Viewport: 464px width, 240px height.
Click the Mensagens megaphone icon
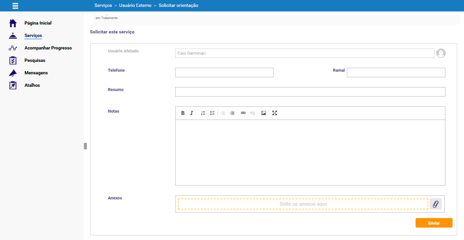[13, 73]
